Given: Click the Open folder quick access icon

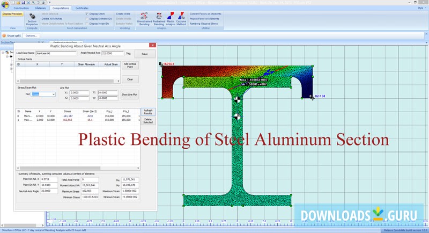Looking at the screenshot, I should [18, 3].
